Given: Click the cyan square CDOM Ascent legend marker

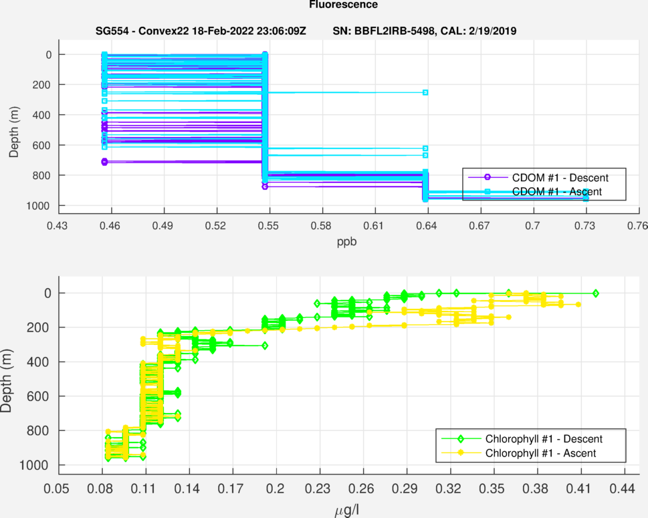Looking at the screenshot, I should click(x=488, y=192).
